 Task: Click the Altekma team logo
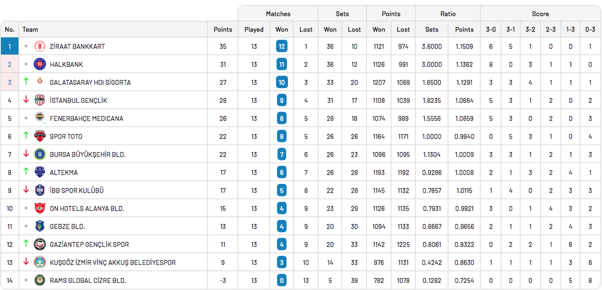40,172
